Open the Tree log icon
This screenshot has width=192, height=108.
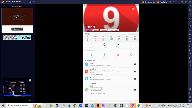tap(104, 45)
